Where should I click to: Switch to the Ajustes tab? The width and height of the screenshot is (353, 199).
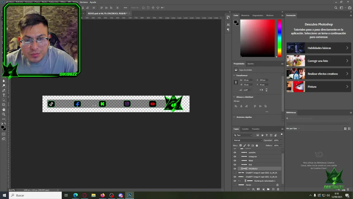point(250,64)
